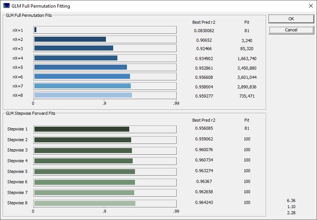Click fit count 85,320
Image resolution: width=317 pixels, height=220 pixels.
(x=247, y=49)
